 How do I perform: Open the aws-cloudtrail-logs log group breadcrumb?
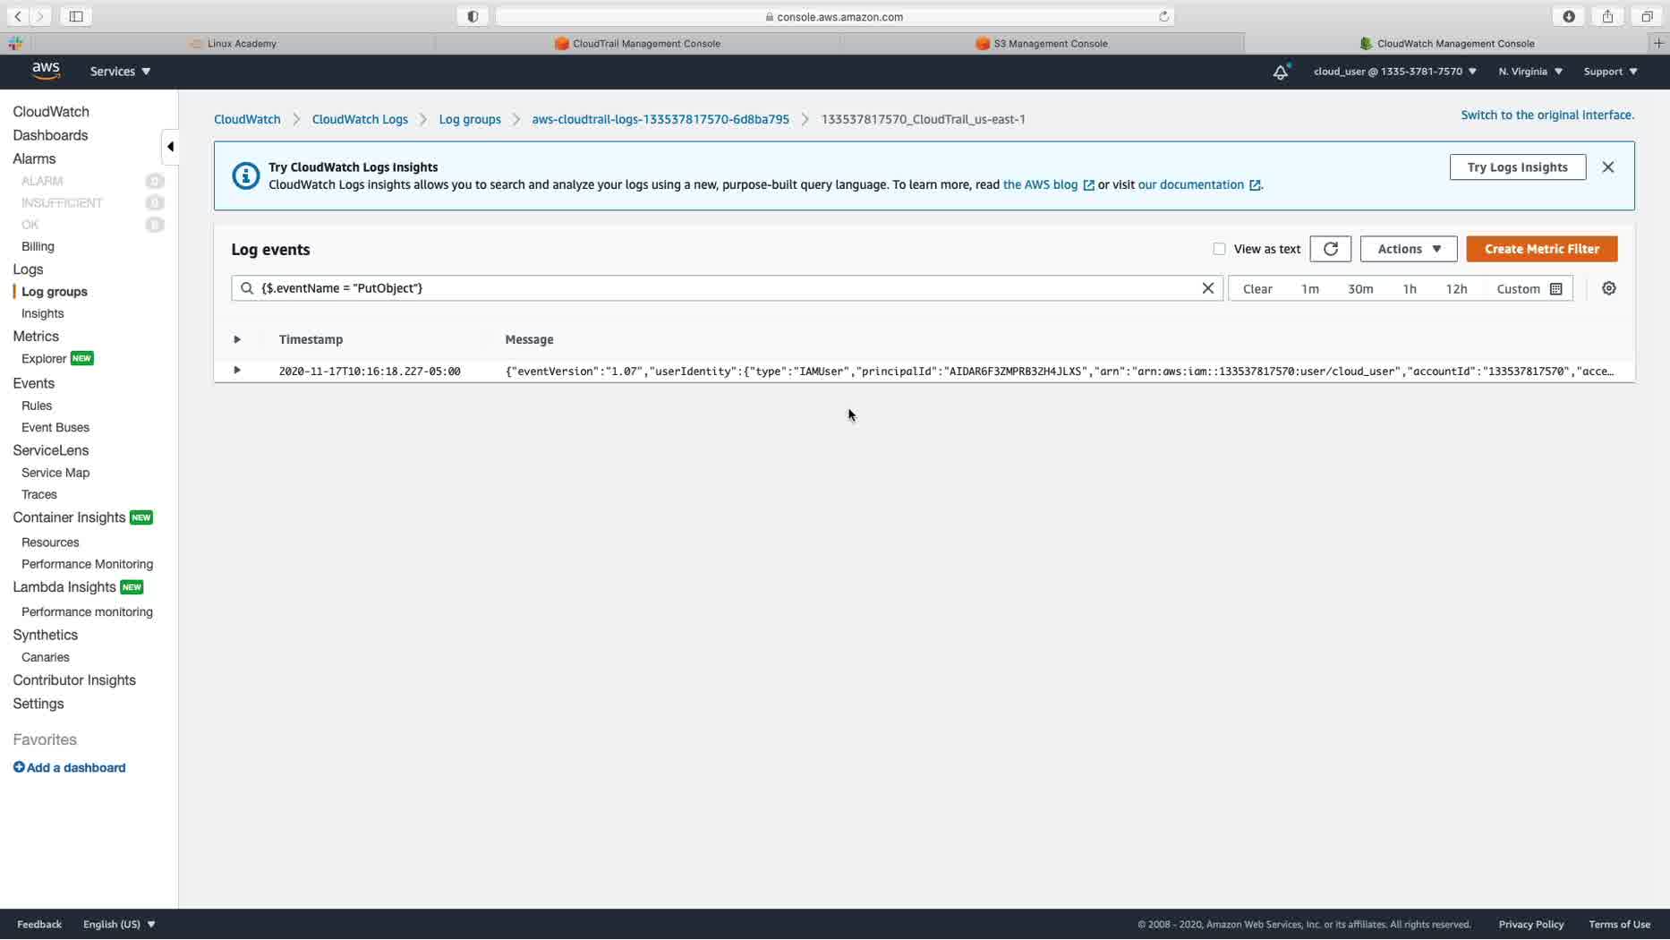[660, 119]
